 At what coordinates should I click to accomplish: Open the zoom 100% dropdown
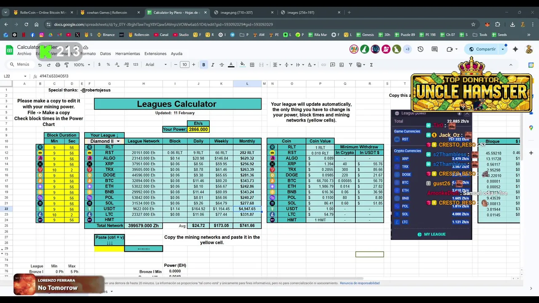point(82,65)
